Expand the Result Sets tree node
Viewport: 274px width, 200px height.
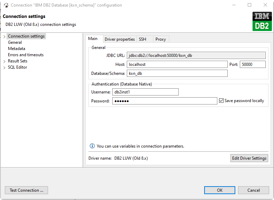4,61
